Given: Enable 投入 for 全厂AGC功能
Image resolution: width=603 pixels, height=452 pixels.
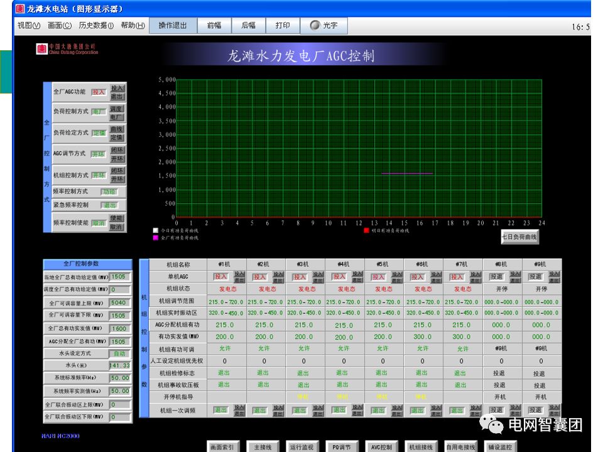Looking at the screenshot, I should point(117,90).
